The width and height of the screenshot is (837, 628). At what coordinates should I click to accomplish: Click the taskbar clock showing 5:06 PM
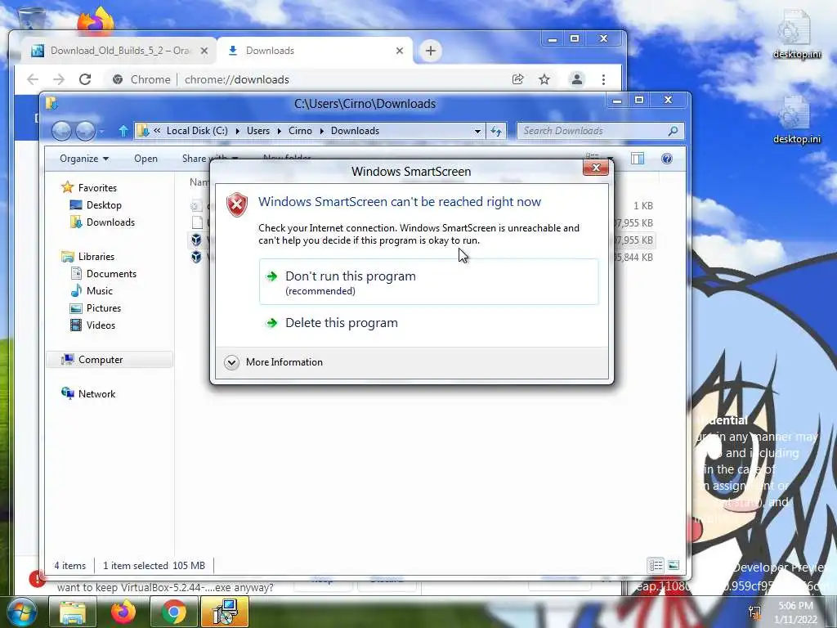(x=796, y=612)
